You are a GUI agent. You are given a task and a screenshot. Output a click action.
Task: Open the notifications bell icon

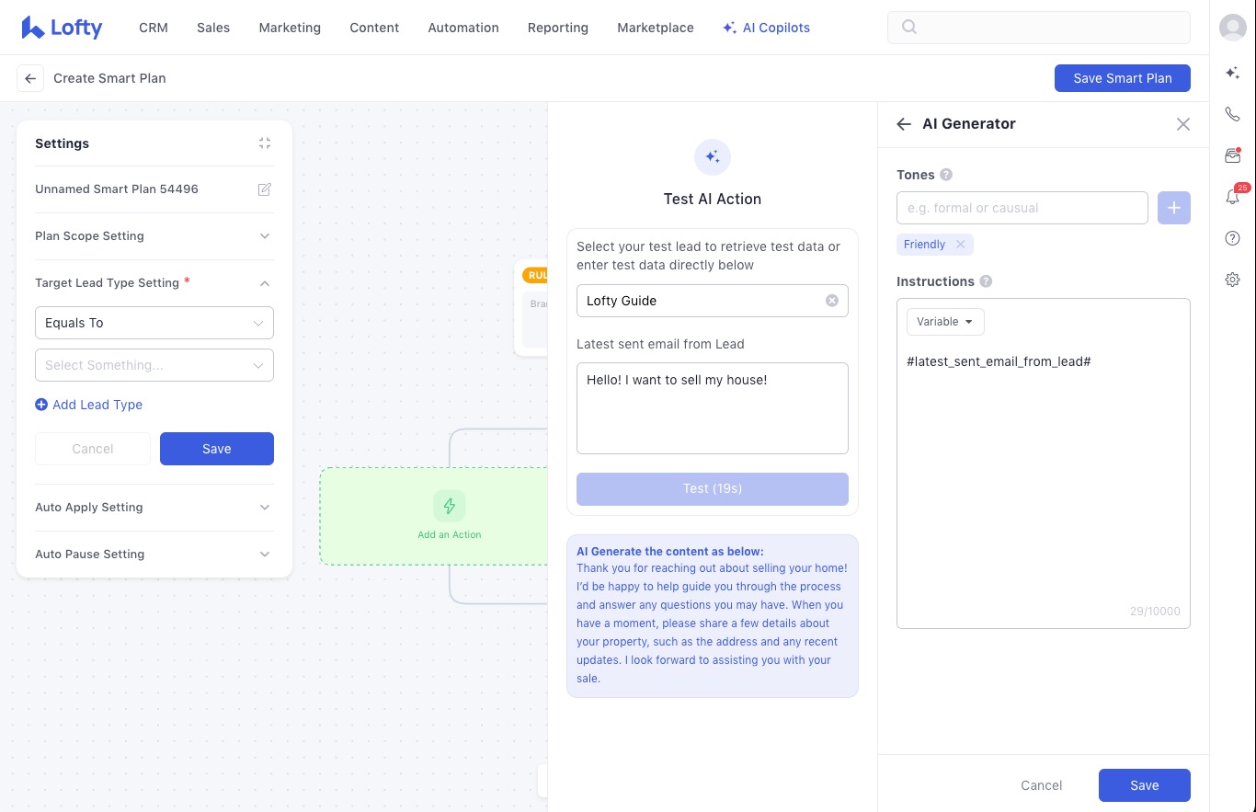tap(1232, 197)
